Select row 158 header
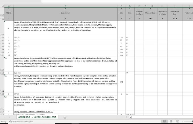The height and width of the screenshot is (124, 193). 2,46
